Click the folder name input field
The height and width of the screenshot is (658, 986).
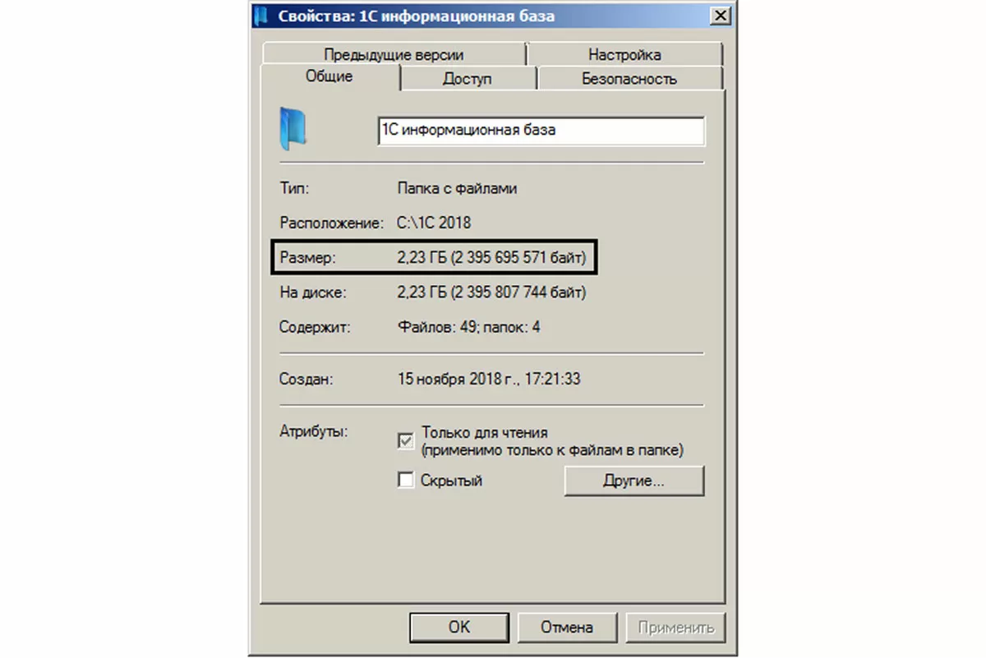pos(541,131)
